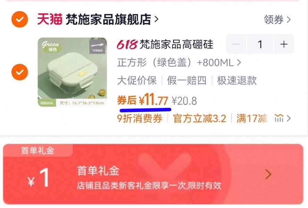The width and height of the screenshot is (308, 208).
Task: View 大促价保 price guarantee tag
Action: 137,80
